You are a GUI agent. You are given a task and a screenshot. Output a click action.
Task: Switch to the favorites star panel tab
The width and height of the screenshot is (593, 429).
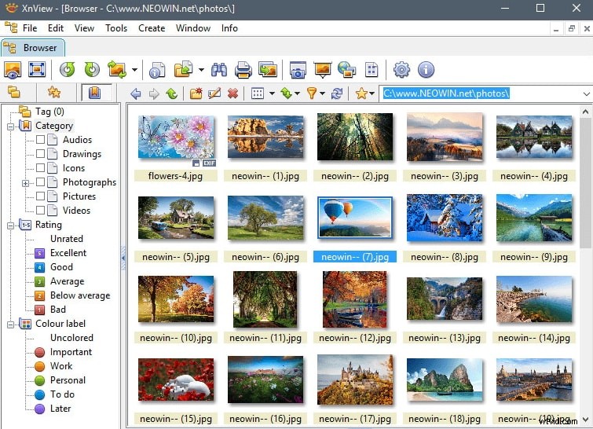[x=54, y=92]
